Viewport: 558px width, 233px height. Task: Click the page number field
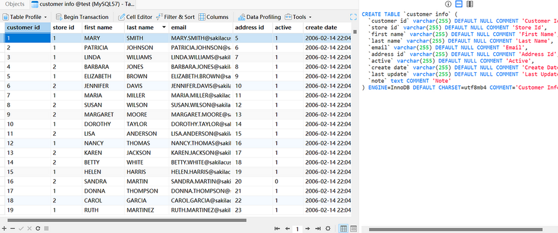297,229
